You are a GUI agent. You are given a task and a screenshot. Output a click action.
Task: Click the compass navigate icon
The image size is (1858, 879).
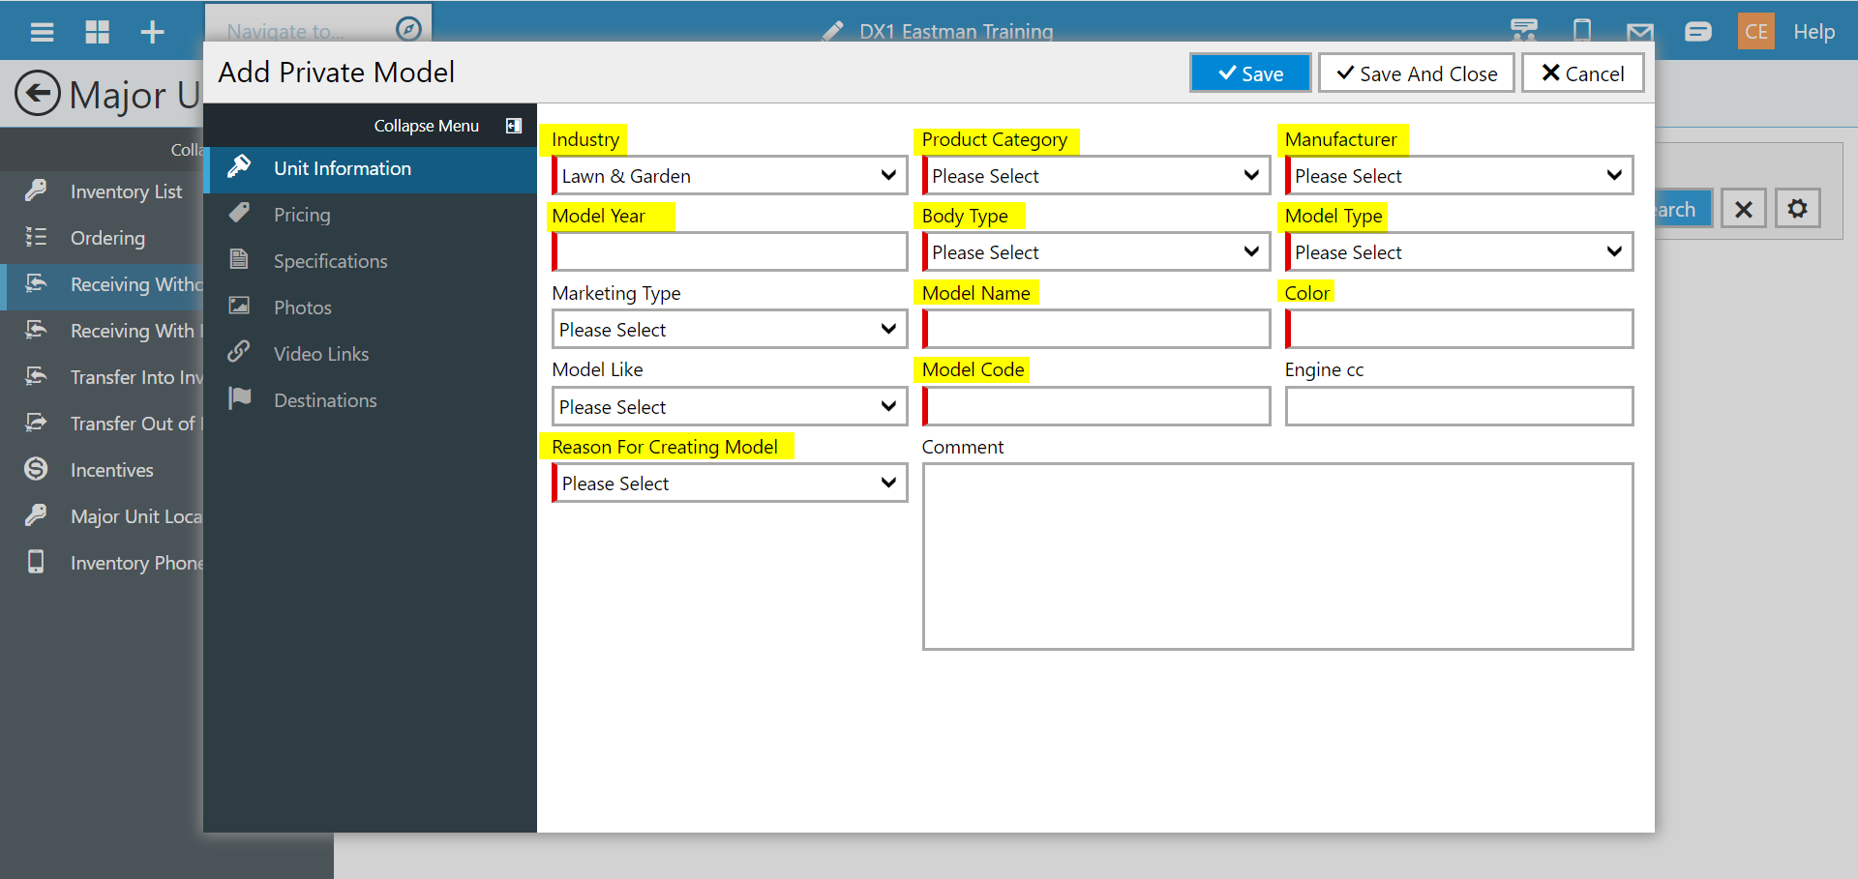click(408, 29)
